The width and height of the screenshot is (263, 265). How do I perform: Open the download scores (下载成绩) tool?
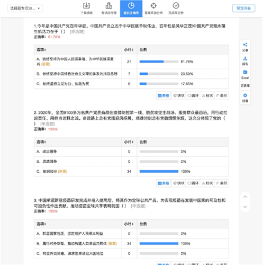pyautogui.click(x=86, y=8)
